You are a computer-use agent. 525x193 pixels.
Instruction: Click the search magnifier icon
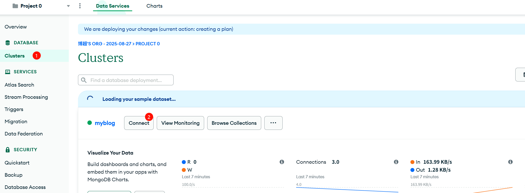tap(84, 80)
